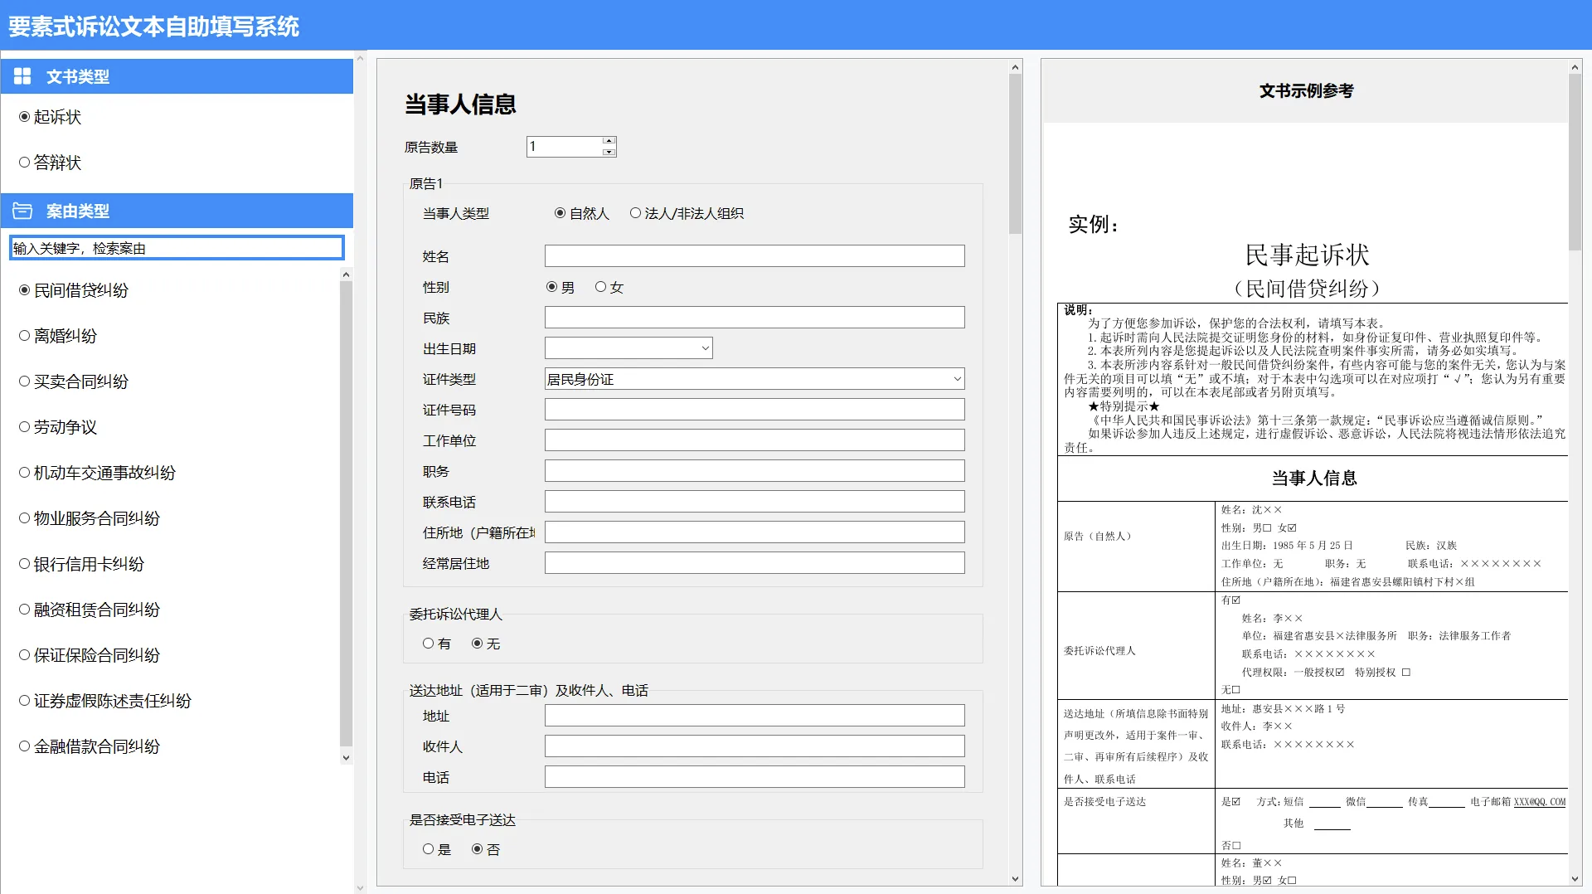Click reference panel scrollbar up arrow
This screenshot has width=1592, height=894.
(1575, 67)
